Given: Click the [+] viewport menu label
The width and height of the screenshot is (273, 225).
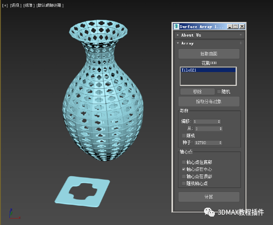Looking at the screenshot, I should (x=5, y=5).
